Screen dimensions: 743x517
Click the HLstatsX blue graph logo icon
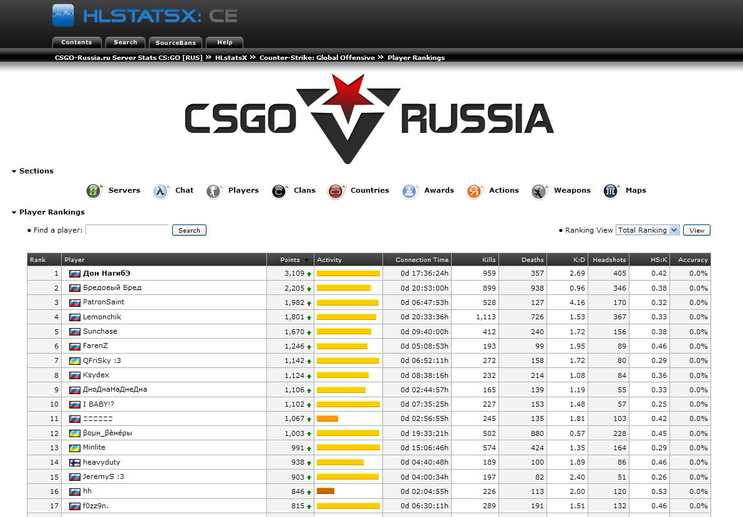pos(63,15)
